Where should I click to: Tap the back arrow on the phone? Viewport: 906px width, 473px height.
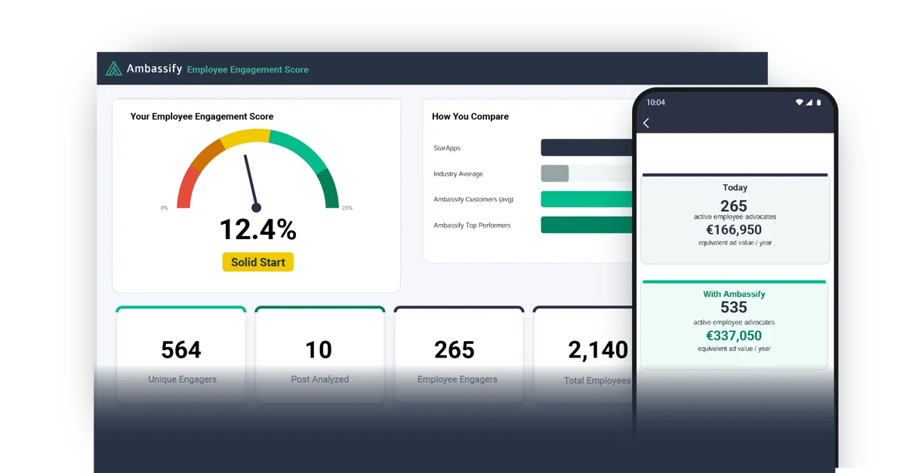coord(646,123)
